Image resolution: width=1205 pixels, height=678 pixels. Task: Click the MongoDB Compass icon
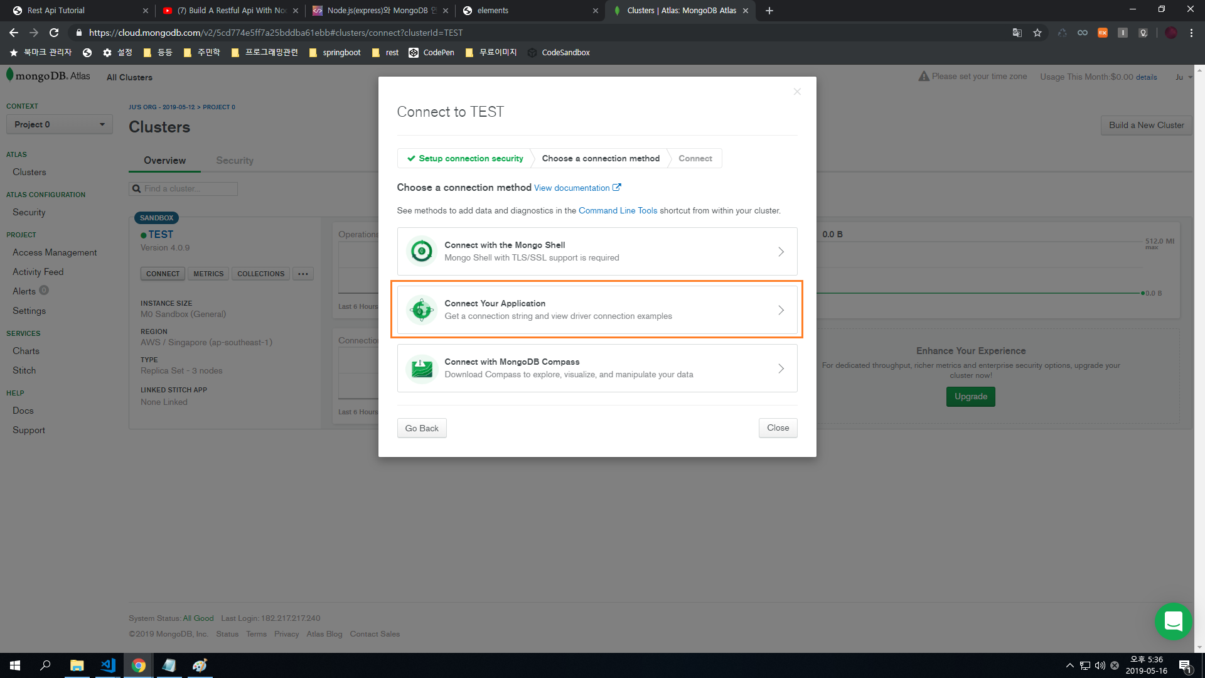point(422,369)
